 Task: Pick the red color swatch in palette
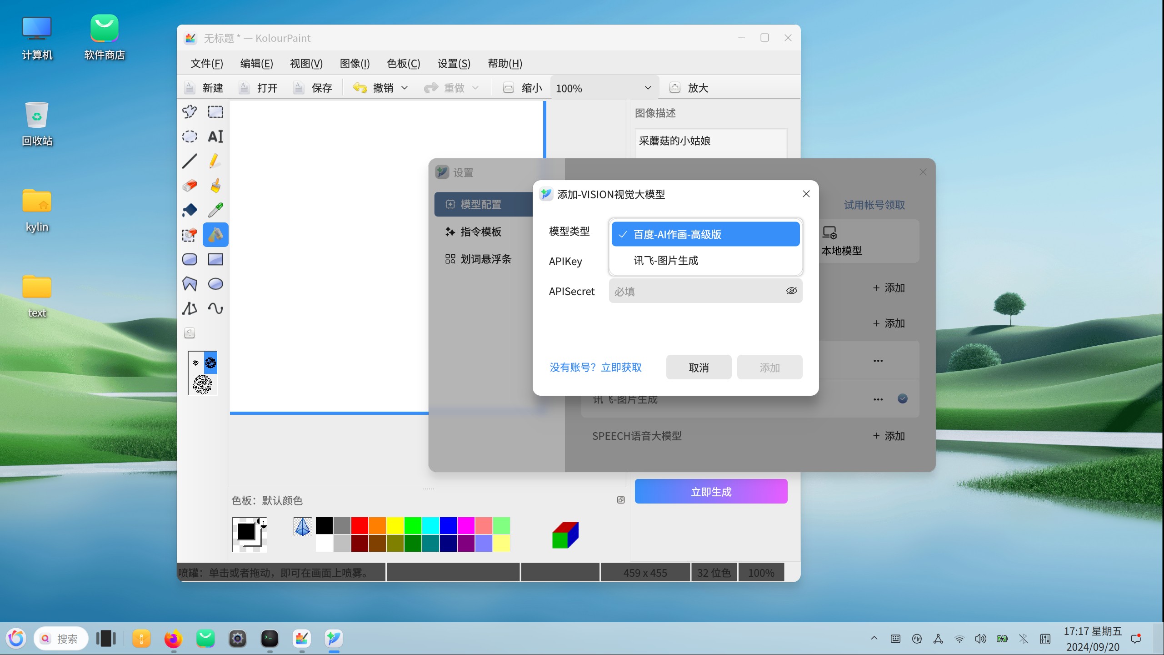(x=360, y=526)
